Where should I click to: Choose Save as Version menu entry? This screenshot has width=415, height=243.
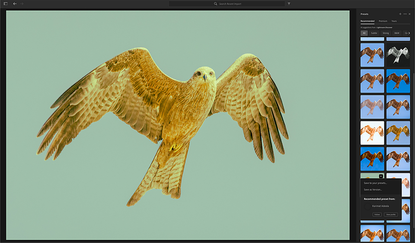(x=373, y=190)
